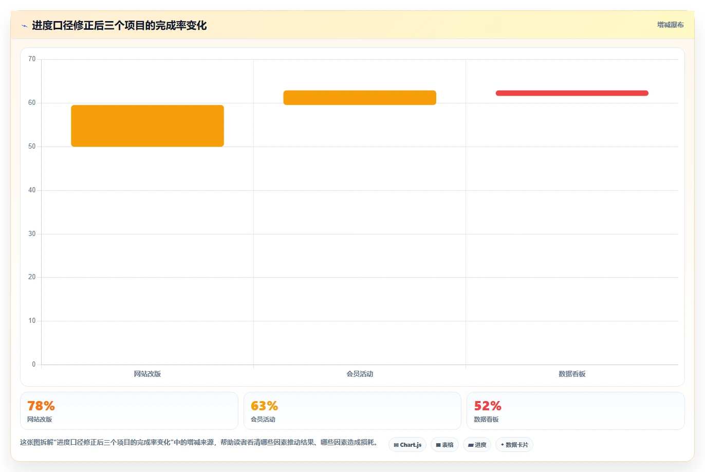Image resolution: width=705 pixels, height=472 pixels.
Task: Click the description text starting 这张图拆解
Action: click(x=199, y=442)
